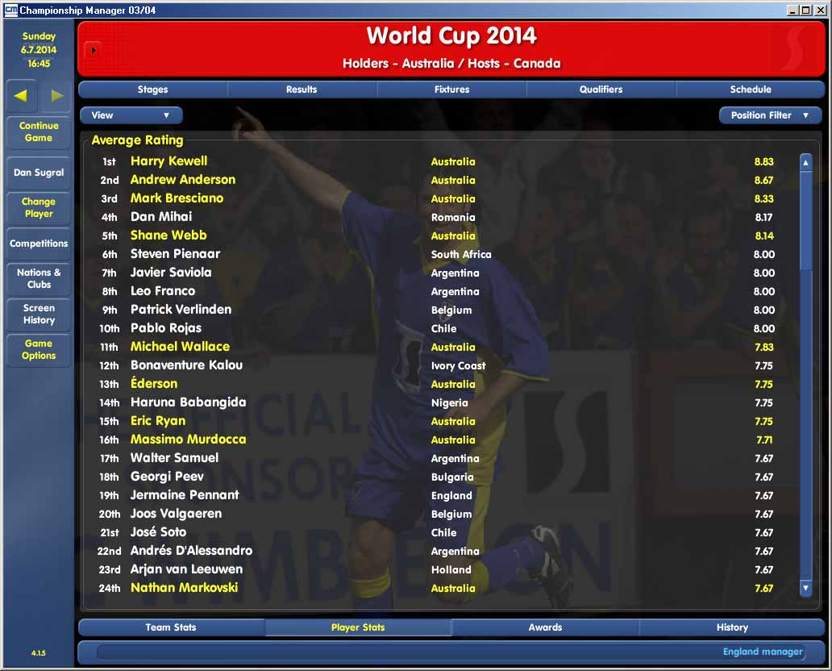Select player Mark Bresciano
This screenshot has width=832, height=671.
click(x=177, y=198)
